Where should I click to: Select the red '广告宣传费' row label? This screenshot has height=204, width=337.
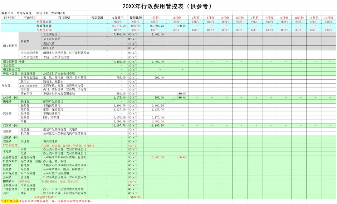(x=10, y=145)
